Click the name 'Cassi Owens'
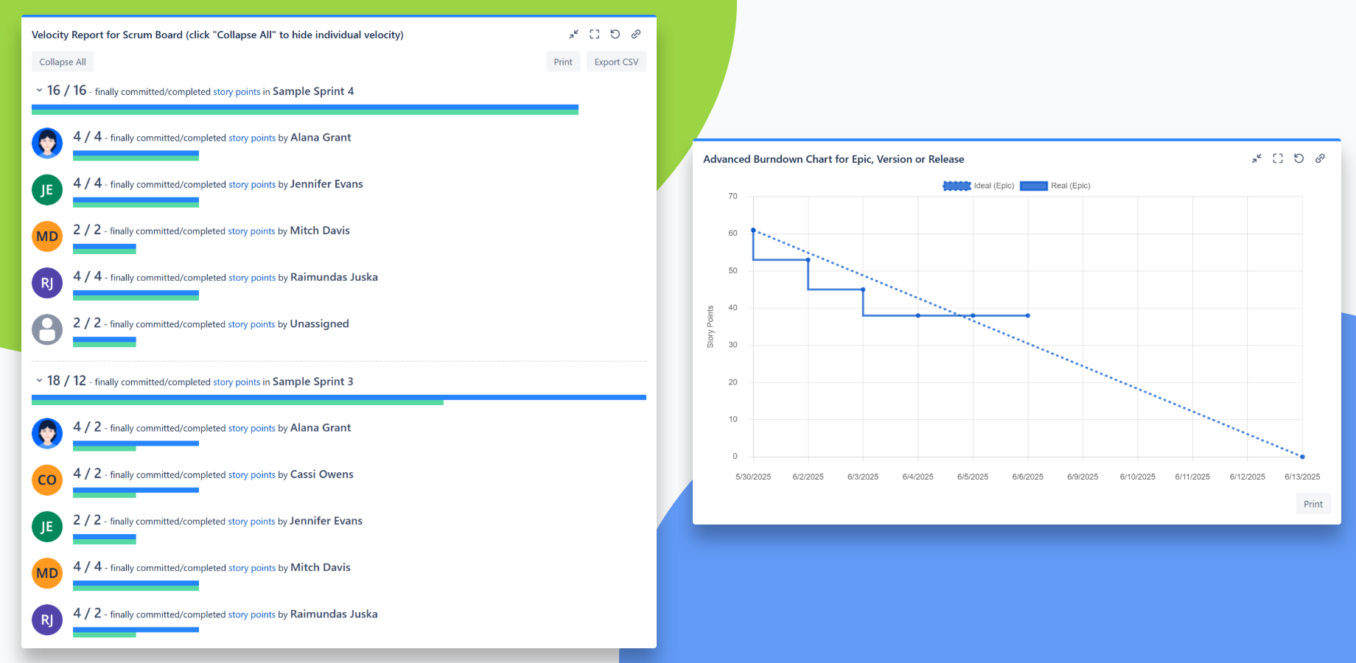The image size is (1356, 663). [322, 474]
